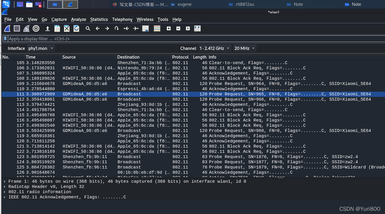This screenshot has width=385, height=214.
Task: Jump to the first packet
Action: click(x=126, y=28)
